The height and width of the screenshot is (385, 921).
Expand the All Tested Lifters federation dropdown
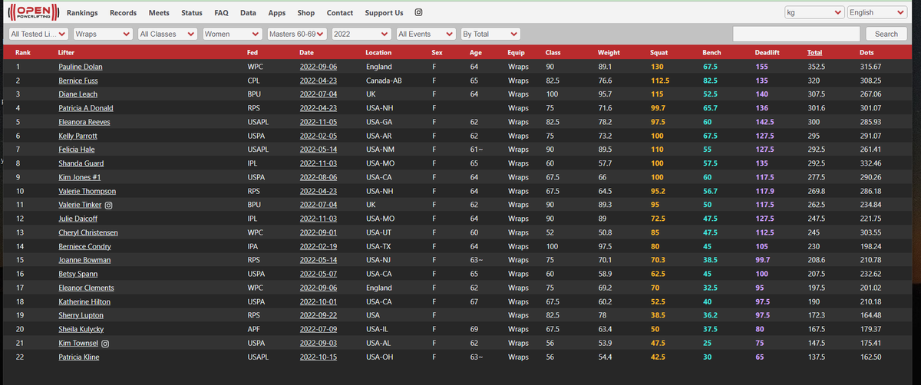(x=38, y=34)
